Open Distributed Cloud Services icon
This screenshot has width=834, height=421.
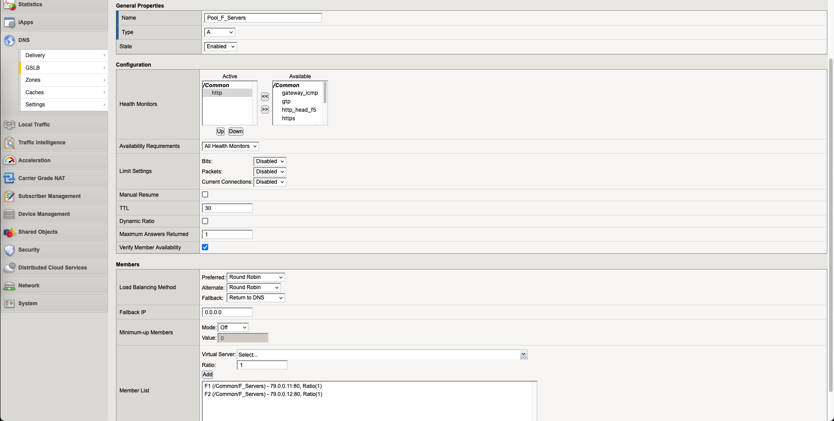[x=9, y=268]
